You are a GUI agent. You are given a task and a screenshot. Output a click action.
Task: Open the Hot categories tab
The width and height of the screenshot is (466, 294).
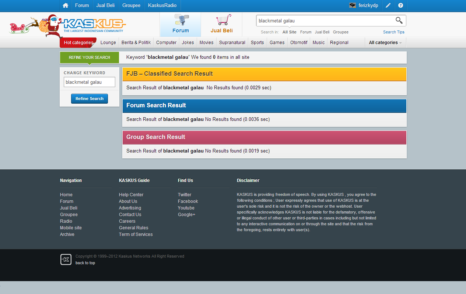point(78,43)
